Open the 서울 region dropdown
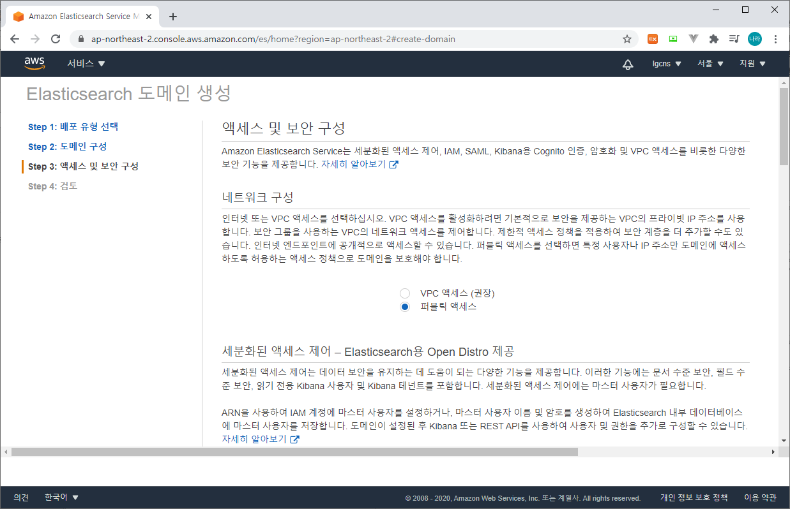790x509 pixels. [x=710, y=64]
